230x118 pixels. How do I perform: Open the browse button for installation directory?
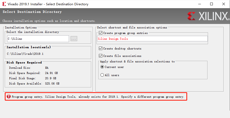point(74,39)
